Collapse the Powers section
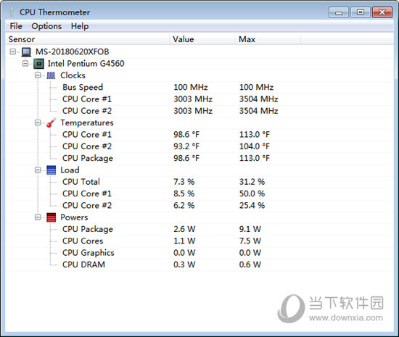This screenshot has height=337, width=399. pyautogui.click(x=38, y=217)
